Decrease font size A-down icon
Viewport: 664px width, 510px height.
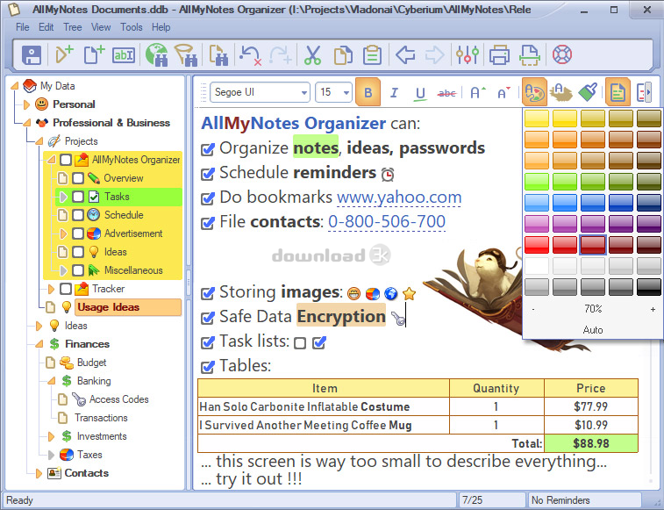(504, 92)
